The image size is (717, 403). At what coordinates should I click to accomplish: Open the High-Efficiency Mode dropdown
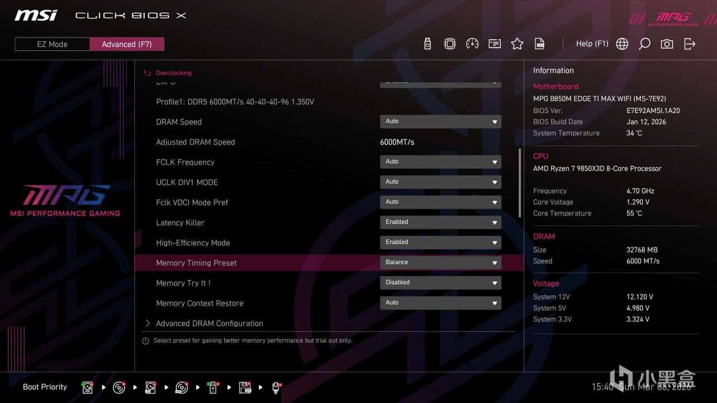coord(440,242)
